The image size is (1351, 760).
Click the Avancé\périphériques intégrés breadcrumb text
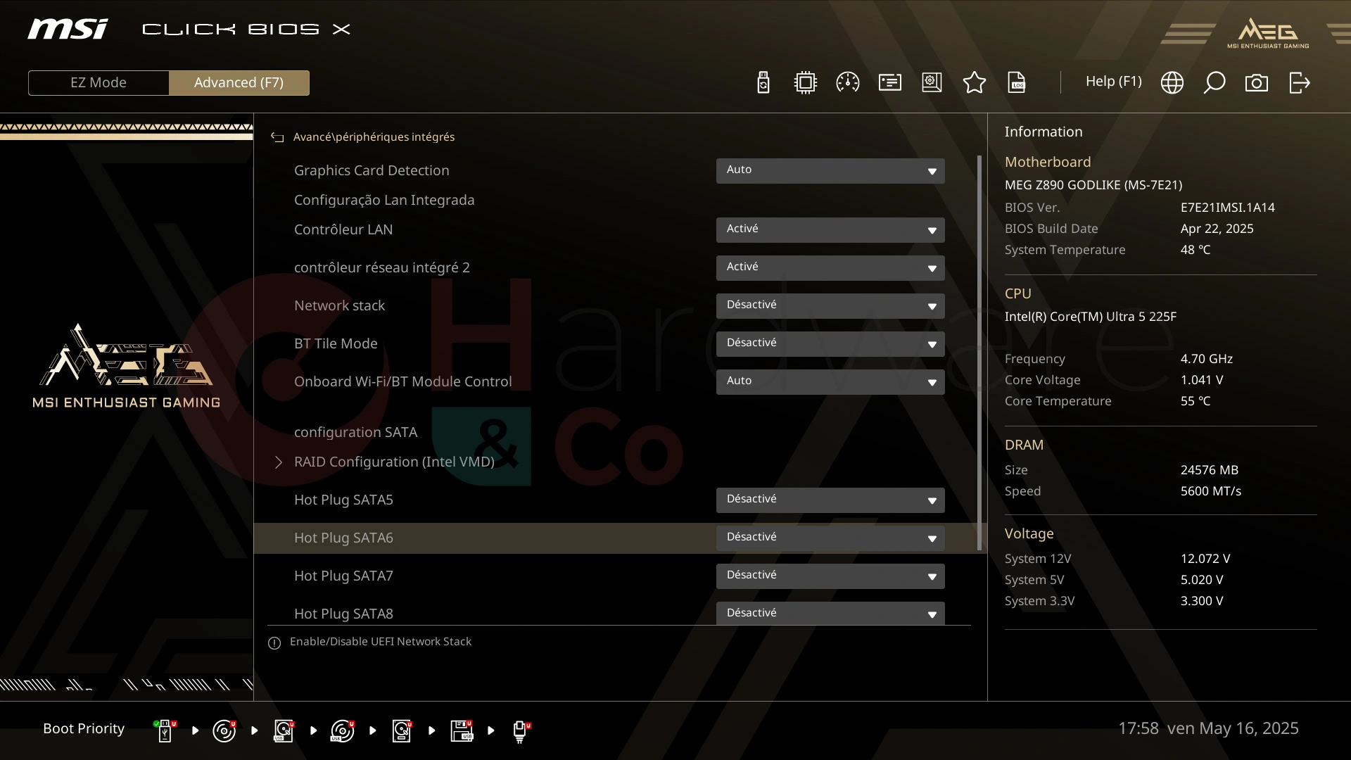click(x=374, y=137)
